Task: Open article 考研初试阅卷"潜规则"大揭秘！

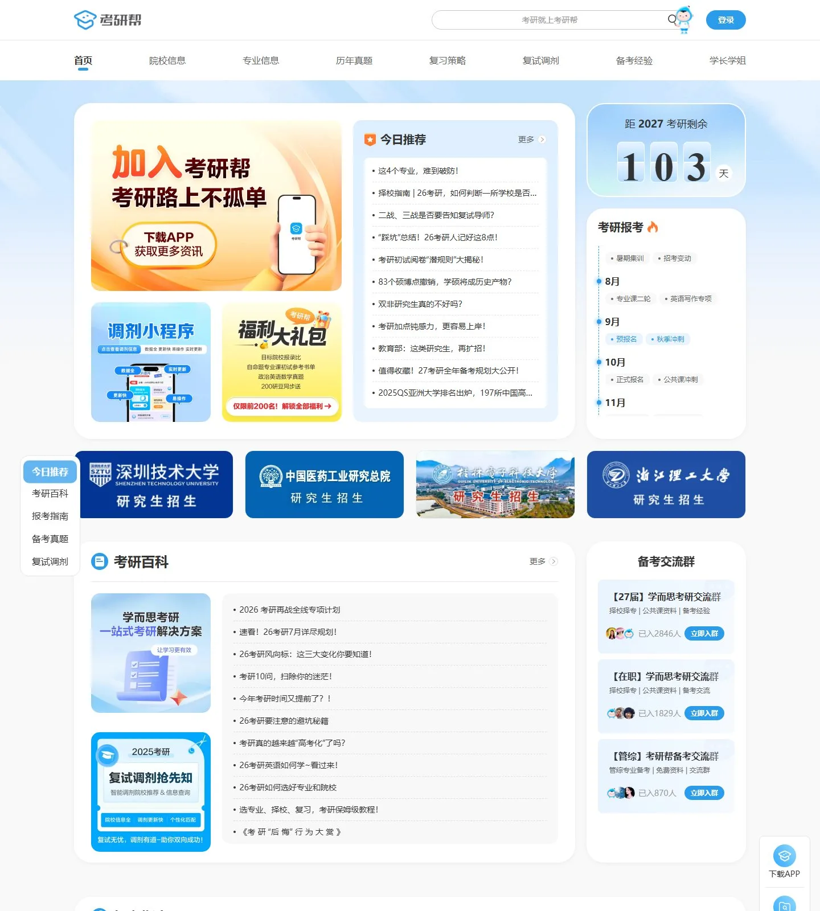Action: point(431,260)
